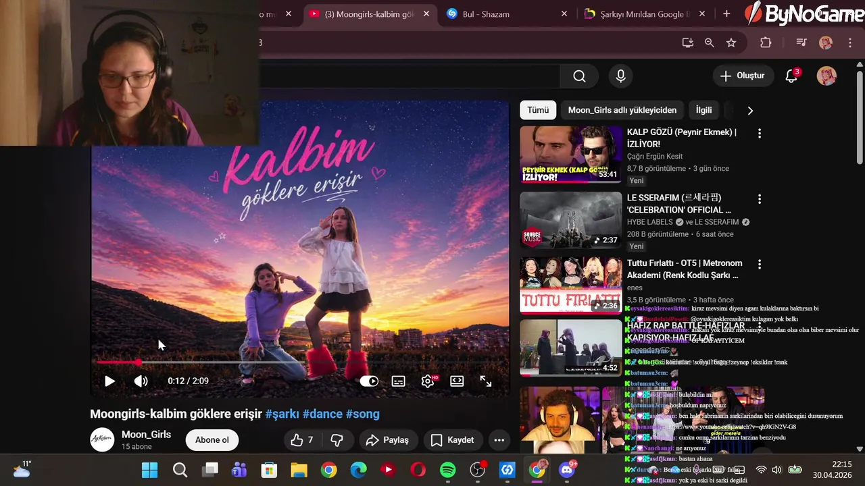
Task: Open YouTube notifications bell
Action: click(791, 76)
